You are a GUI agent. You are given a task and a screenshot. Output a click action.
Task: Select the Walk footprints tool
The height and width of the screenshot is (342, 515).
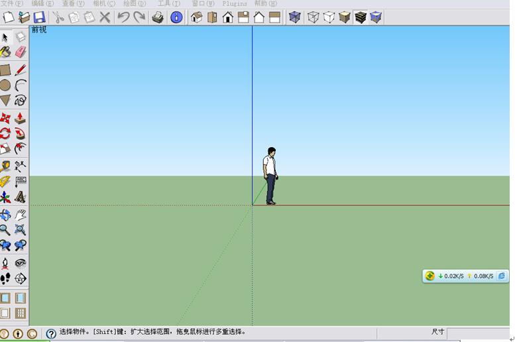(x=5, y=278)
